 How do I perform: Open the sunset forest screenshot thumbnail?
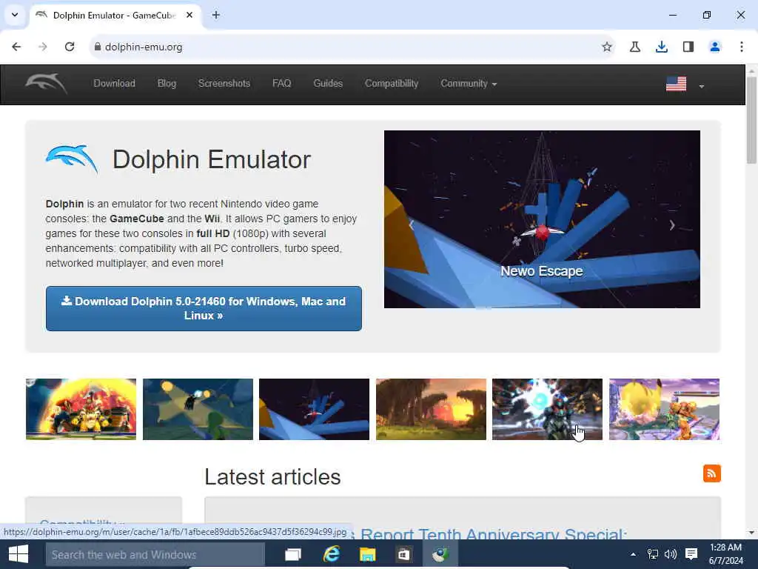(x=432, y=409)
